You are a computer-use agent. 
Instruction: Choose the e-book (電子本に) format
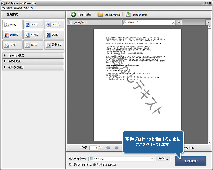(54, 45)
